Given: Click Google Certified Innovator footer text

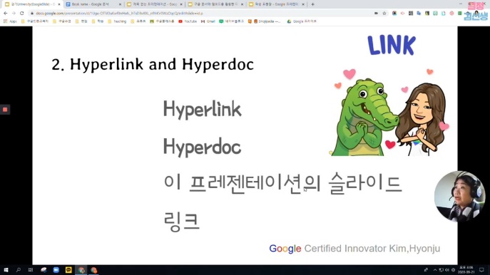Looking at the screenshot, I should coord(354,249).
